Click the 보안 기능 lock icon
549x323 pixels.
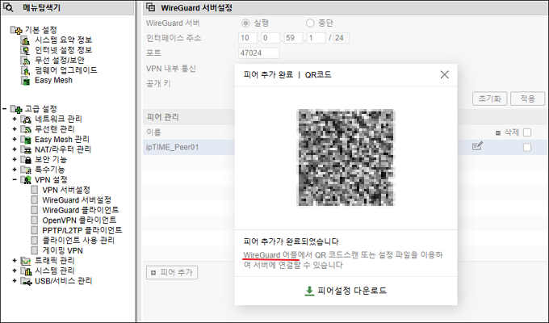[26, 160]
